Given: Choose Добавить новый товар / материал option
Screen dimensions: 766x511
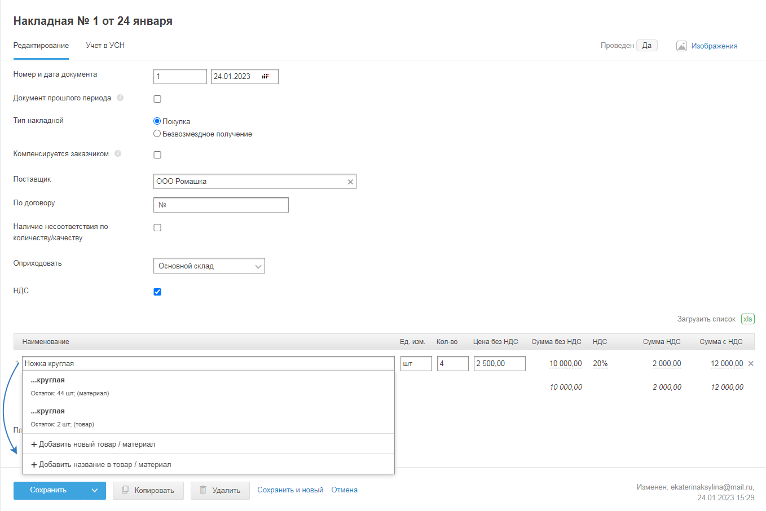Looking at the screenshot, I should click(x=93, y=444).
